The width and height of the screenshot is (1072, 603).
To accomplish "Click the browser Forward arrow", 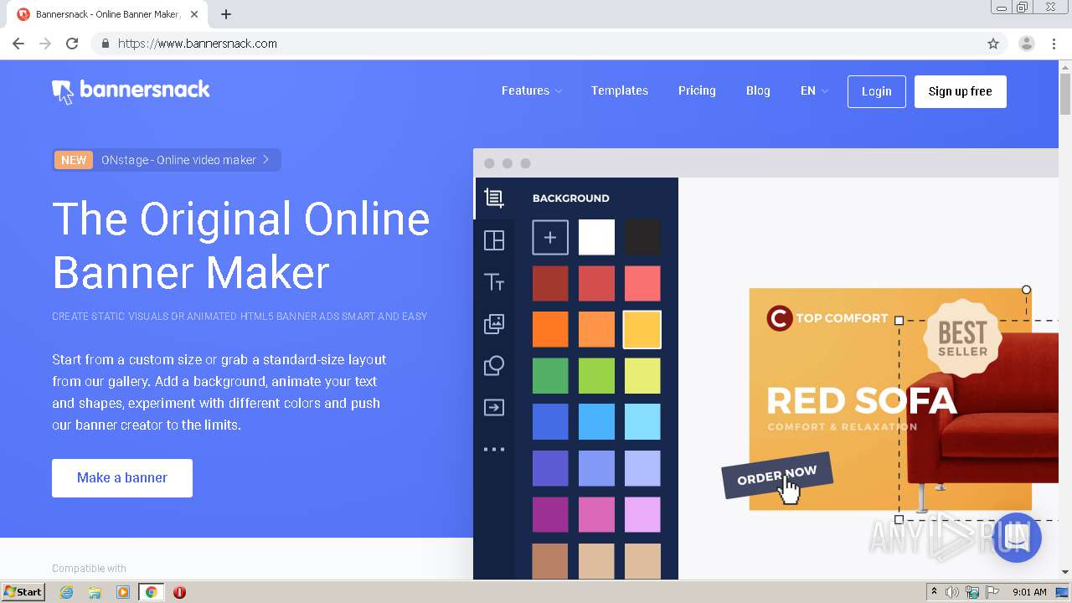I will click(45, 44).
